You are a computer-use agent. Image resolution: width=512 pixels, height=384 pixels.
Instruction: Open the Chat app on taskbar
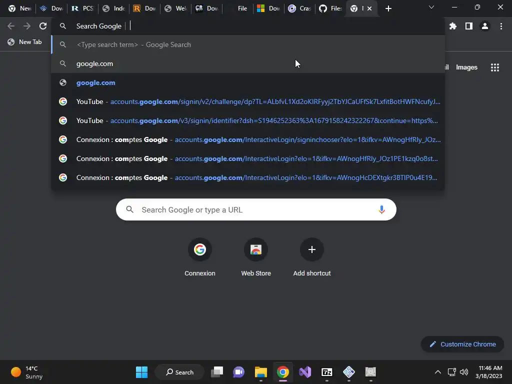coord(238,372)
